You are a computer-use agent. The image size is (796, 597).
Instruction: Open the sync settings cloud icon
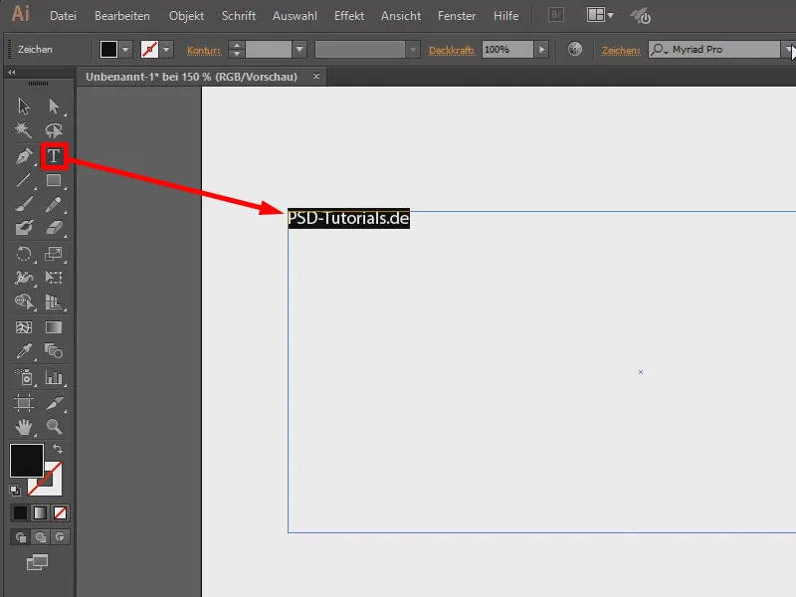640,16
